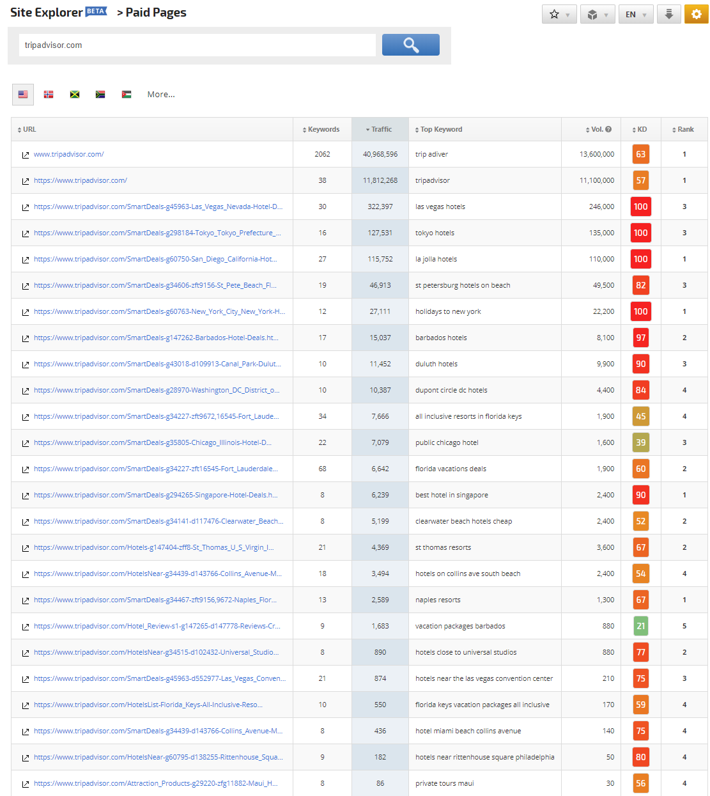Click the magnifying glass search button
The height and width of the screenshot is (796, 710).
point(410,45)
